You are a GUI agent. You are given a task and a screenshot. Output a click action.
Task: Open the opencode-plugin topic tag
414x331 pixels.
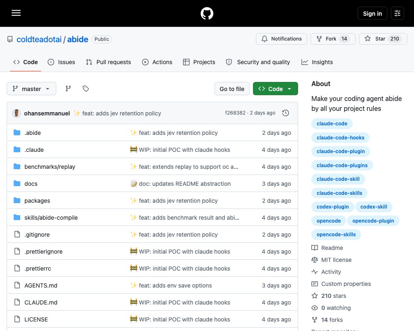point(373,221)
